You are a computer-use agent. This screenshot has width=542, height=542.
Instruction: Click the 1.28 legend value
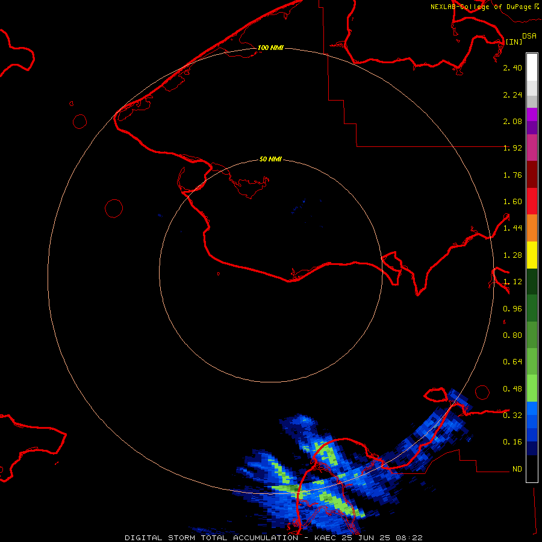point(512,255)
